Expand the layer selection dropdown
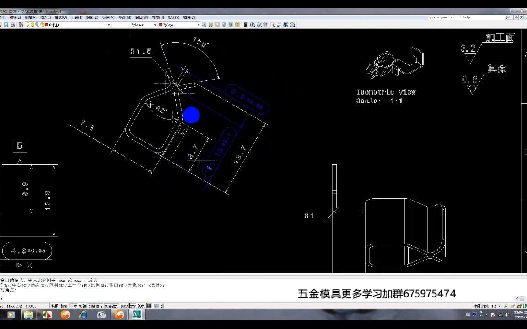Screen dimensions: 527x329 tap(108, 24)
